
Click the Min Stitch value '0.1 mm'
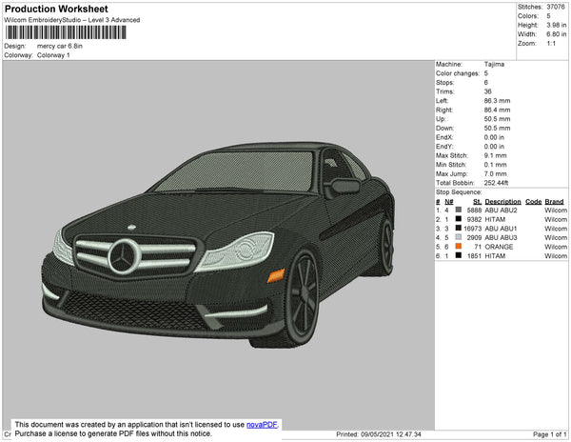tap(495, 165)
